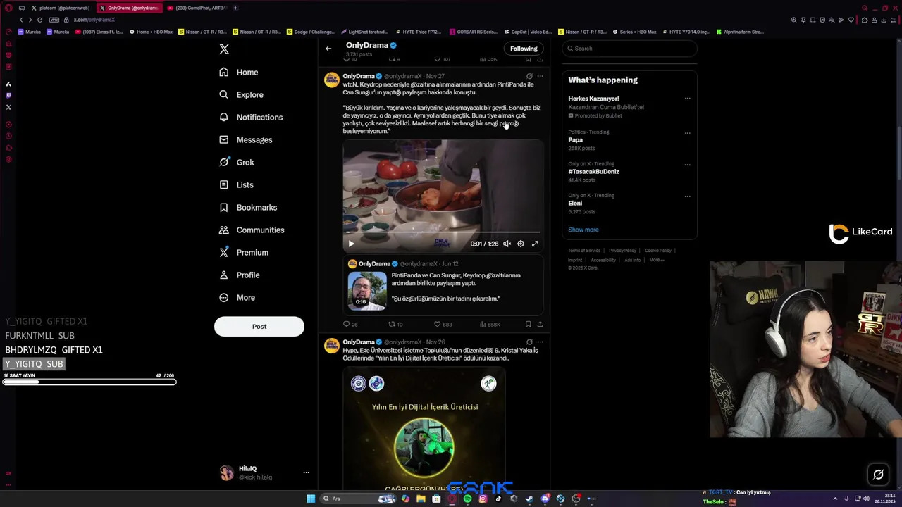Screen dimensions: 902x507
Task: Reload the page
Action: (39, 20)
